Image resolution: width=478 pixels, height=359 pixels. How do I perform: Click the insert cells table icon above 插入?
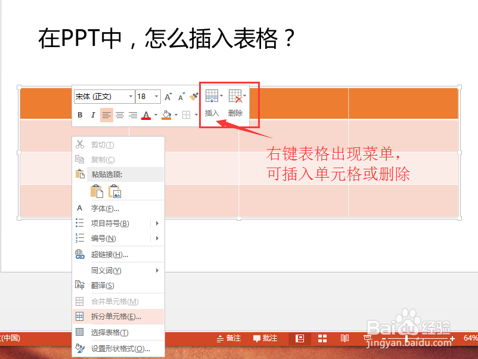click(x=212, y=95)
